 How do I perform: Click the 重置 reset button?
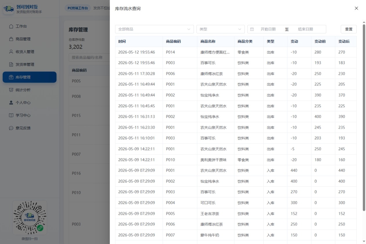tap(349, 29)
